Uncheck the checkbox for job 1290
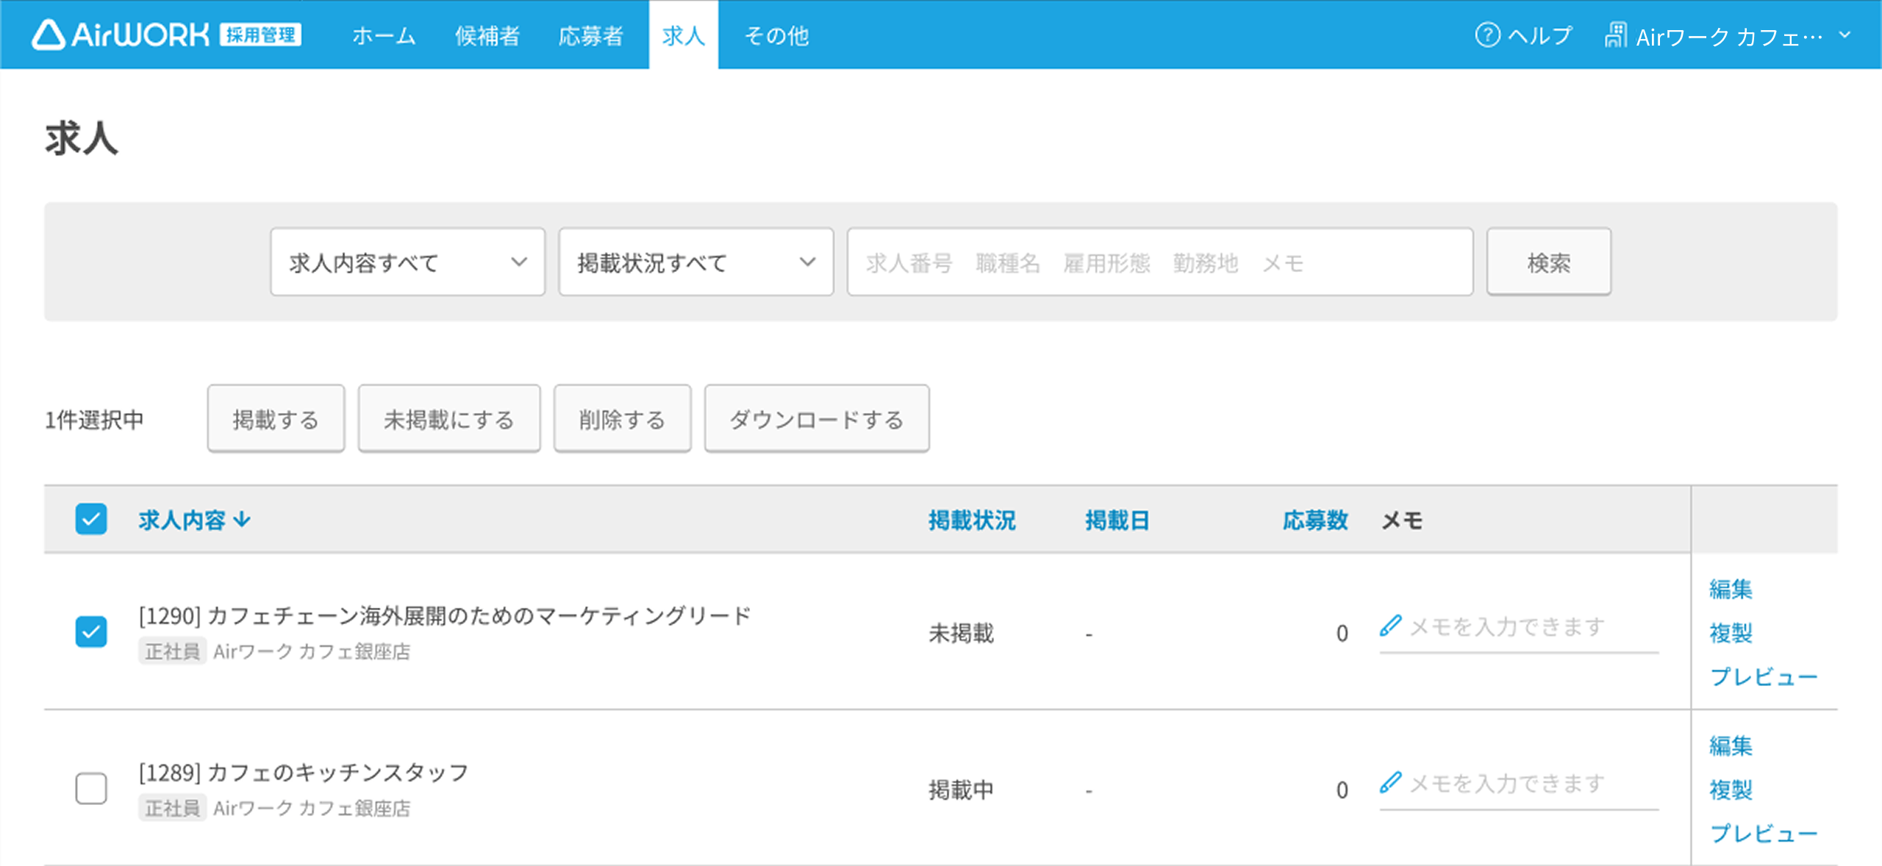The image size is (1882, 866). click(91, 631)
